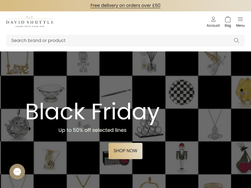Click the Free delivery over £60 link

tap(125, 5)
